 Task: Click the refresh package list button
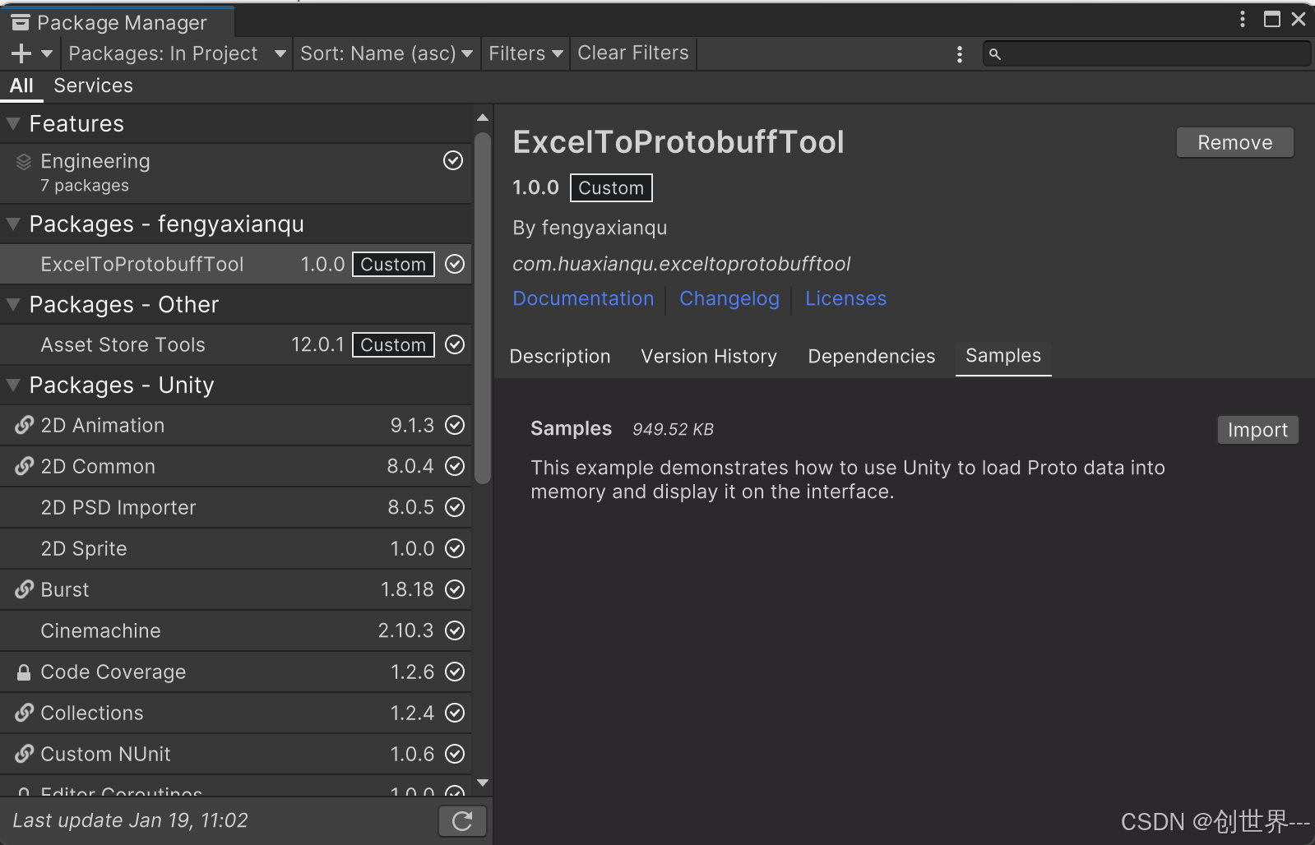(462, 820)
